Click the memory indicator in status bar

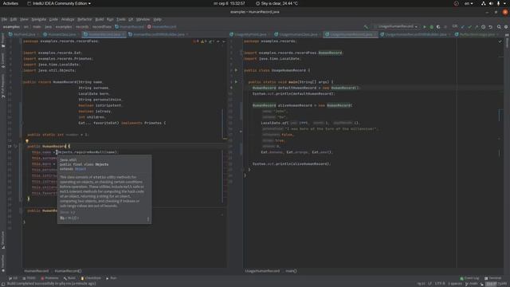(496, 284)
